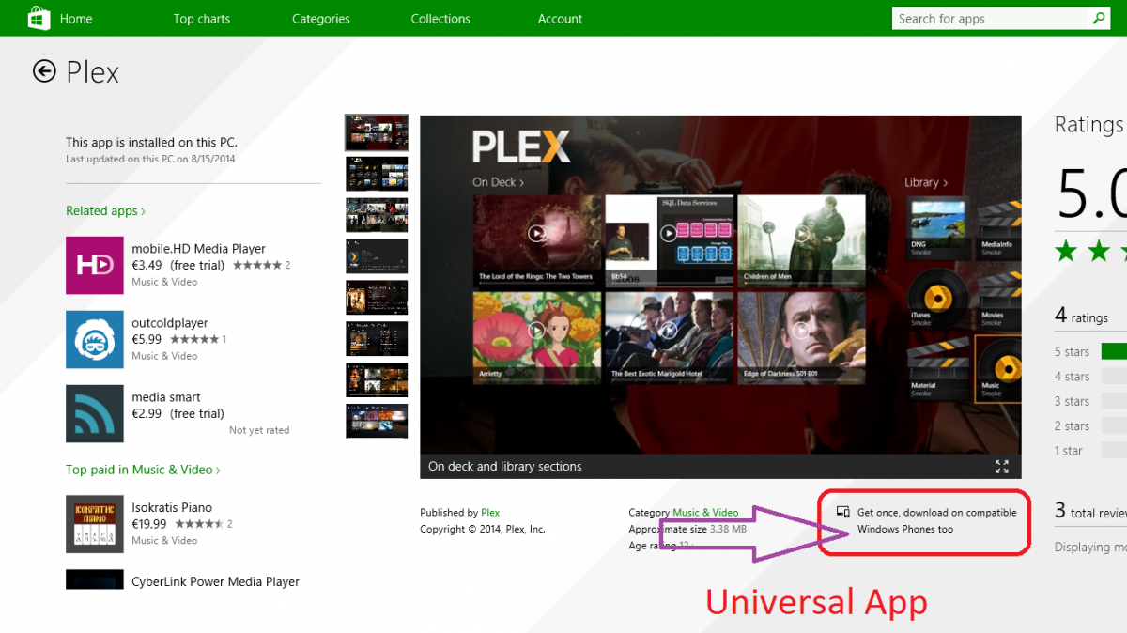This screenshot has width=1127, height=633.
Task: Open the outcoldplayer app icon
Action: coord(95,339)
